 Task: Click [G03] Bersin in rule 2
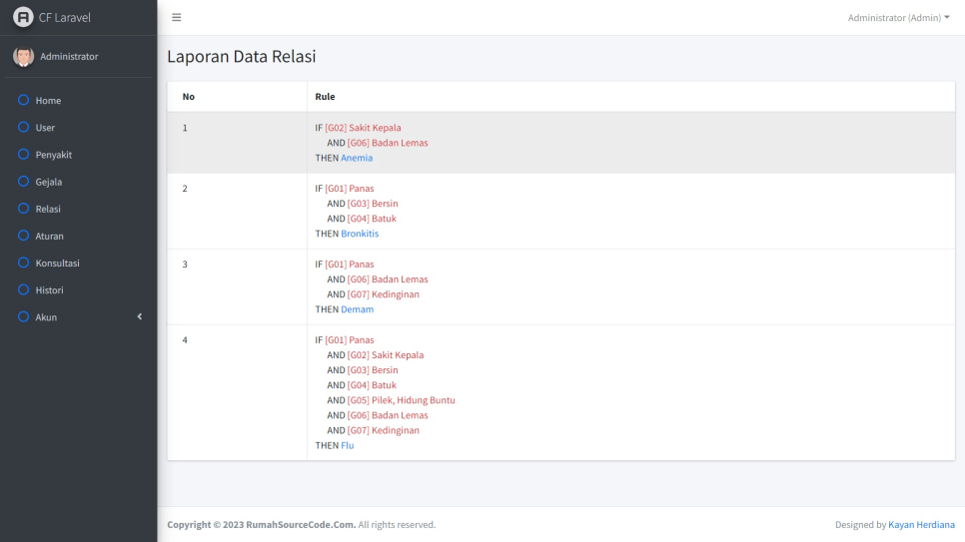point(373,204)
